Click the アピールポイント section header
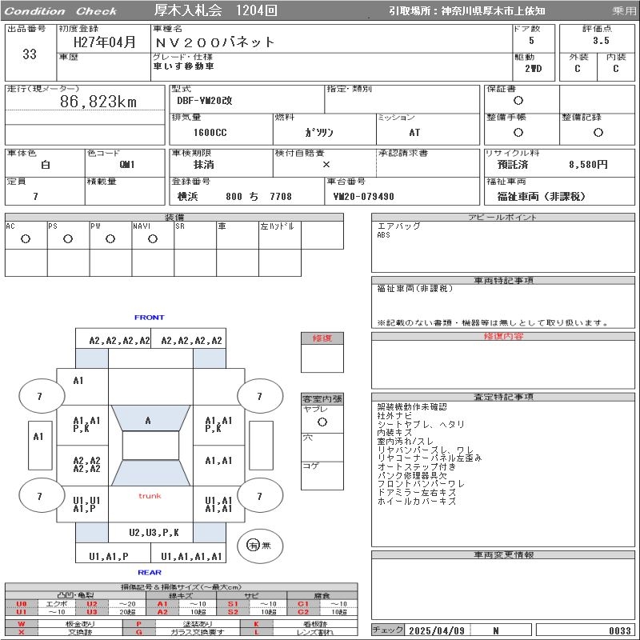640x640 pixels. point(502,218)
